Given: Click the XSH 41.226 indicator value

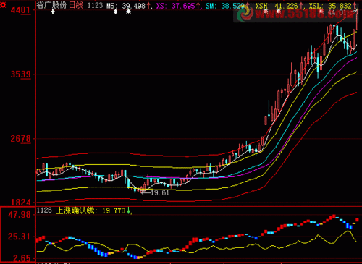Looking at the screenshot, I should coord(277,6).
